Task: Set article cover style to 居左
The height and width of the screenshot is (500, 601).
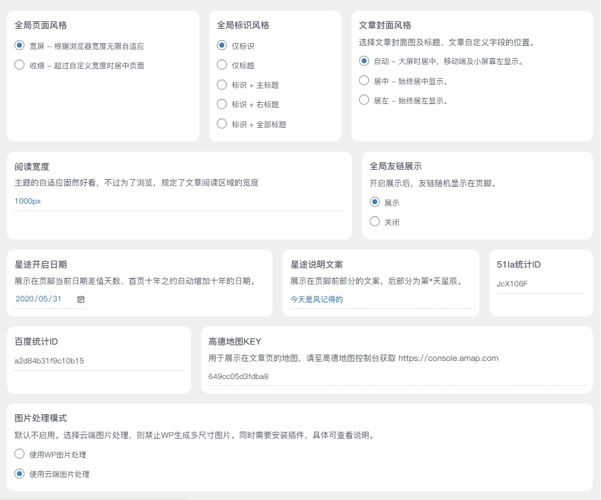Action: click(364, 100)
